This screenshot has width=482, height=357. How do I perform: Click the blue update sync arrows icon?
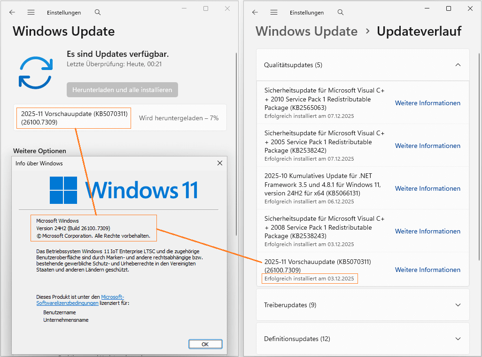[x=36, y=73]
